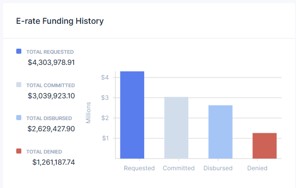Viewport: 296px width, 188px height.
Task: Click the TOTAL DISBURSED label
Action: pos(49,118)
